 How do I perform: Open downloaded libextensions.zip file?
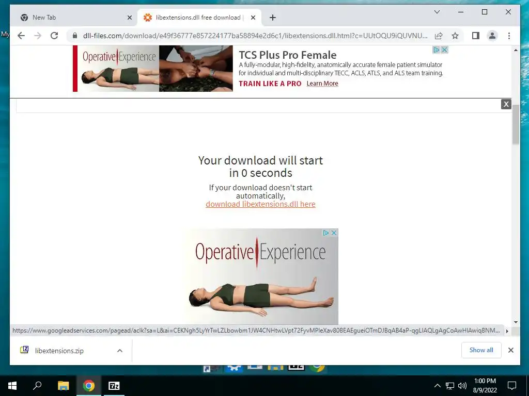click(x=59, y=351)
